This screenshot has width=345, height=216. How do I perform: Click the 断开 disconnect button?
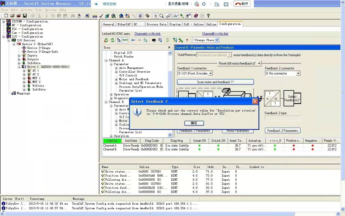(x=242, y=4)
